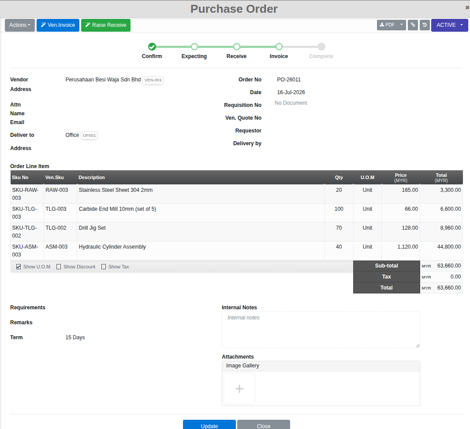Viewport: 470px width, 429px height.
Task: Click the Qty column header
Action: point(339,177)
